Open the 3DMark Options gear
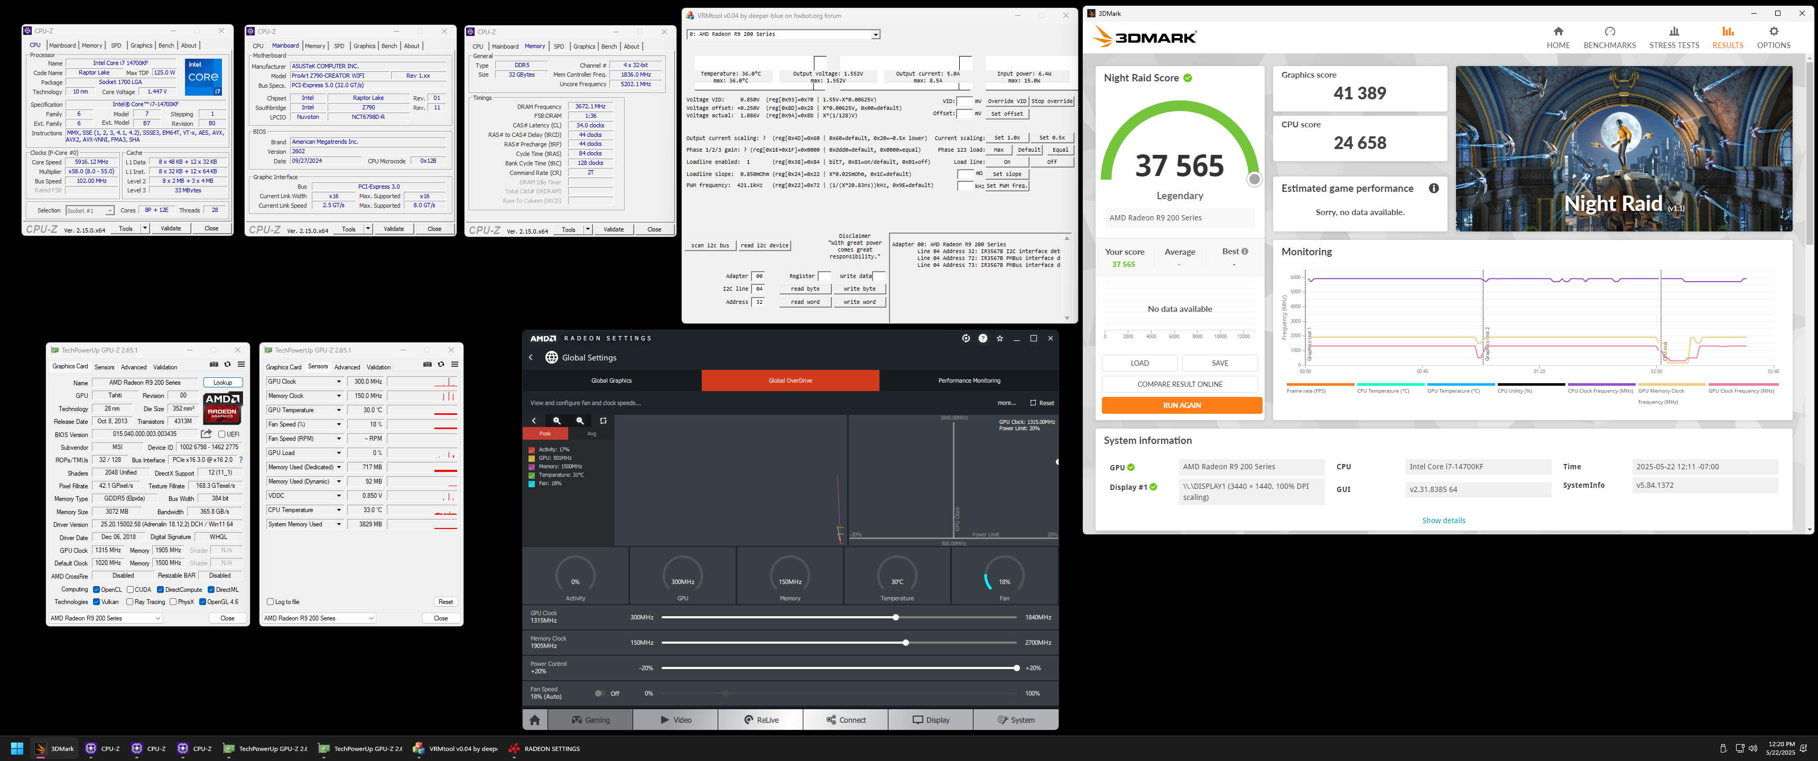This screenshot has width=1818, height=761. [1774, 31]
